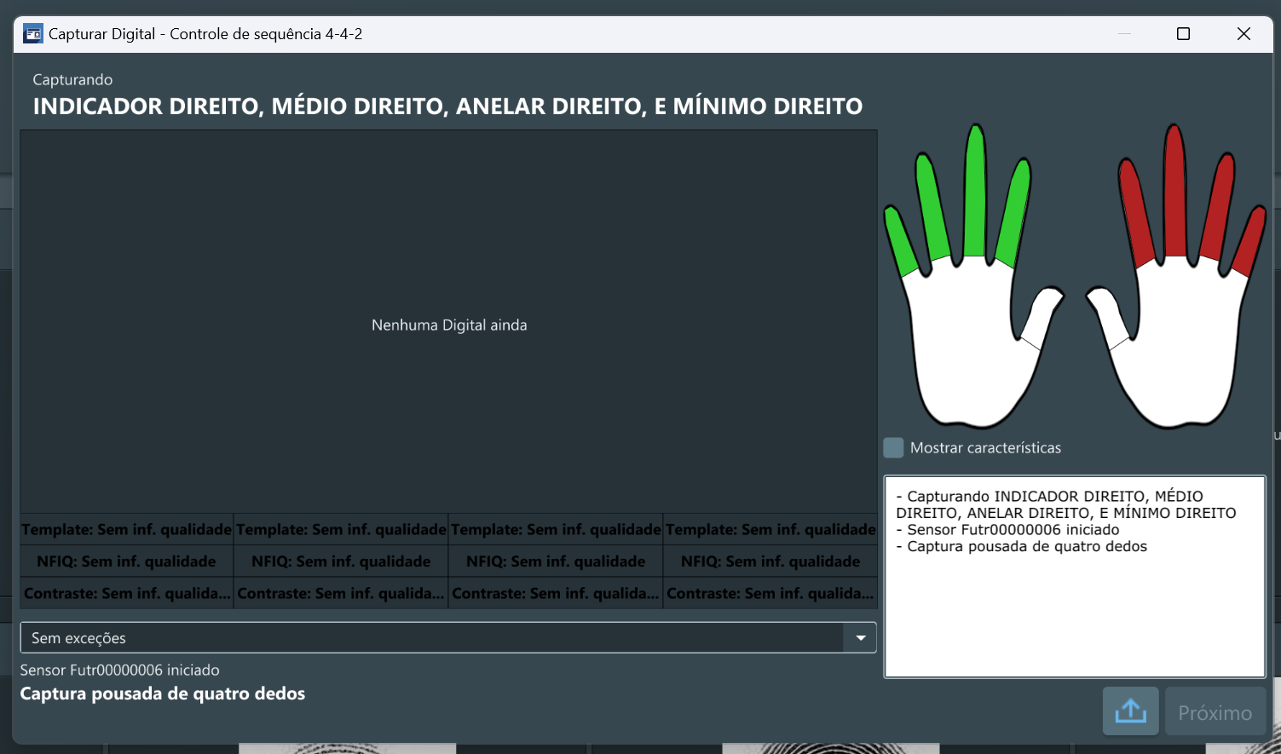Click the fourth Contraste: Sem inf. qualida... cell

(x=770, y=593)
